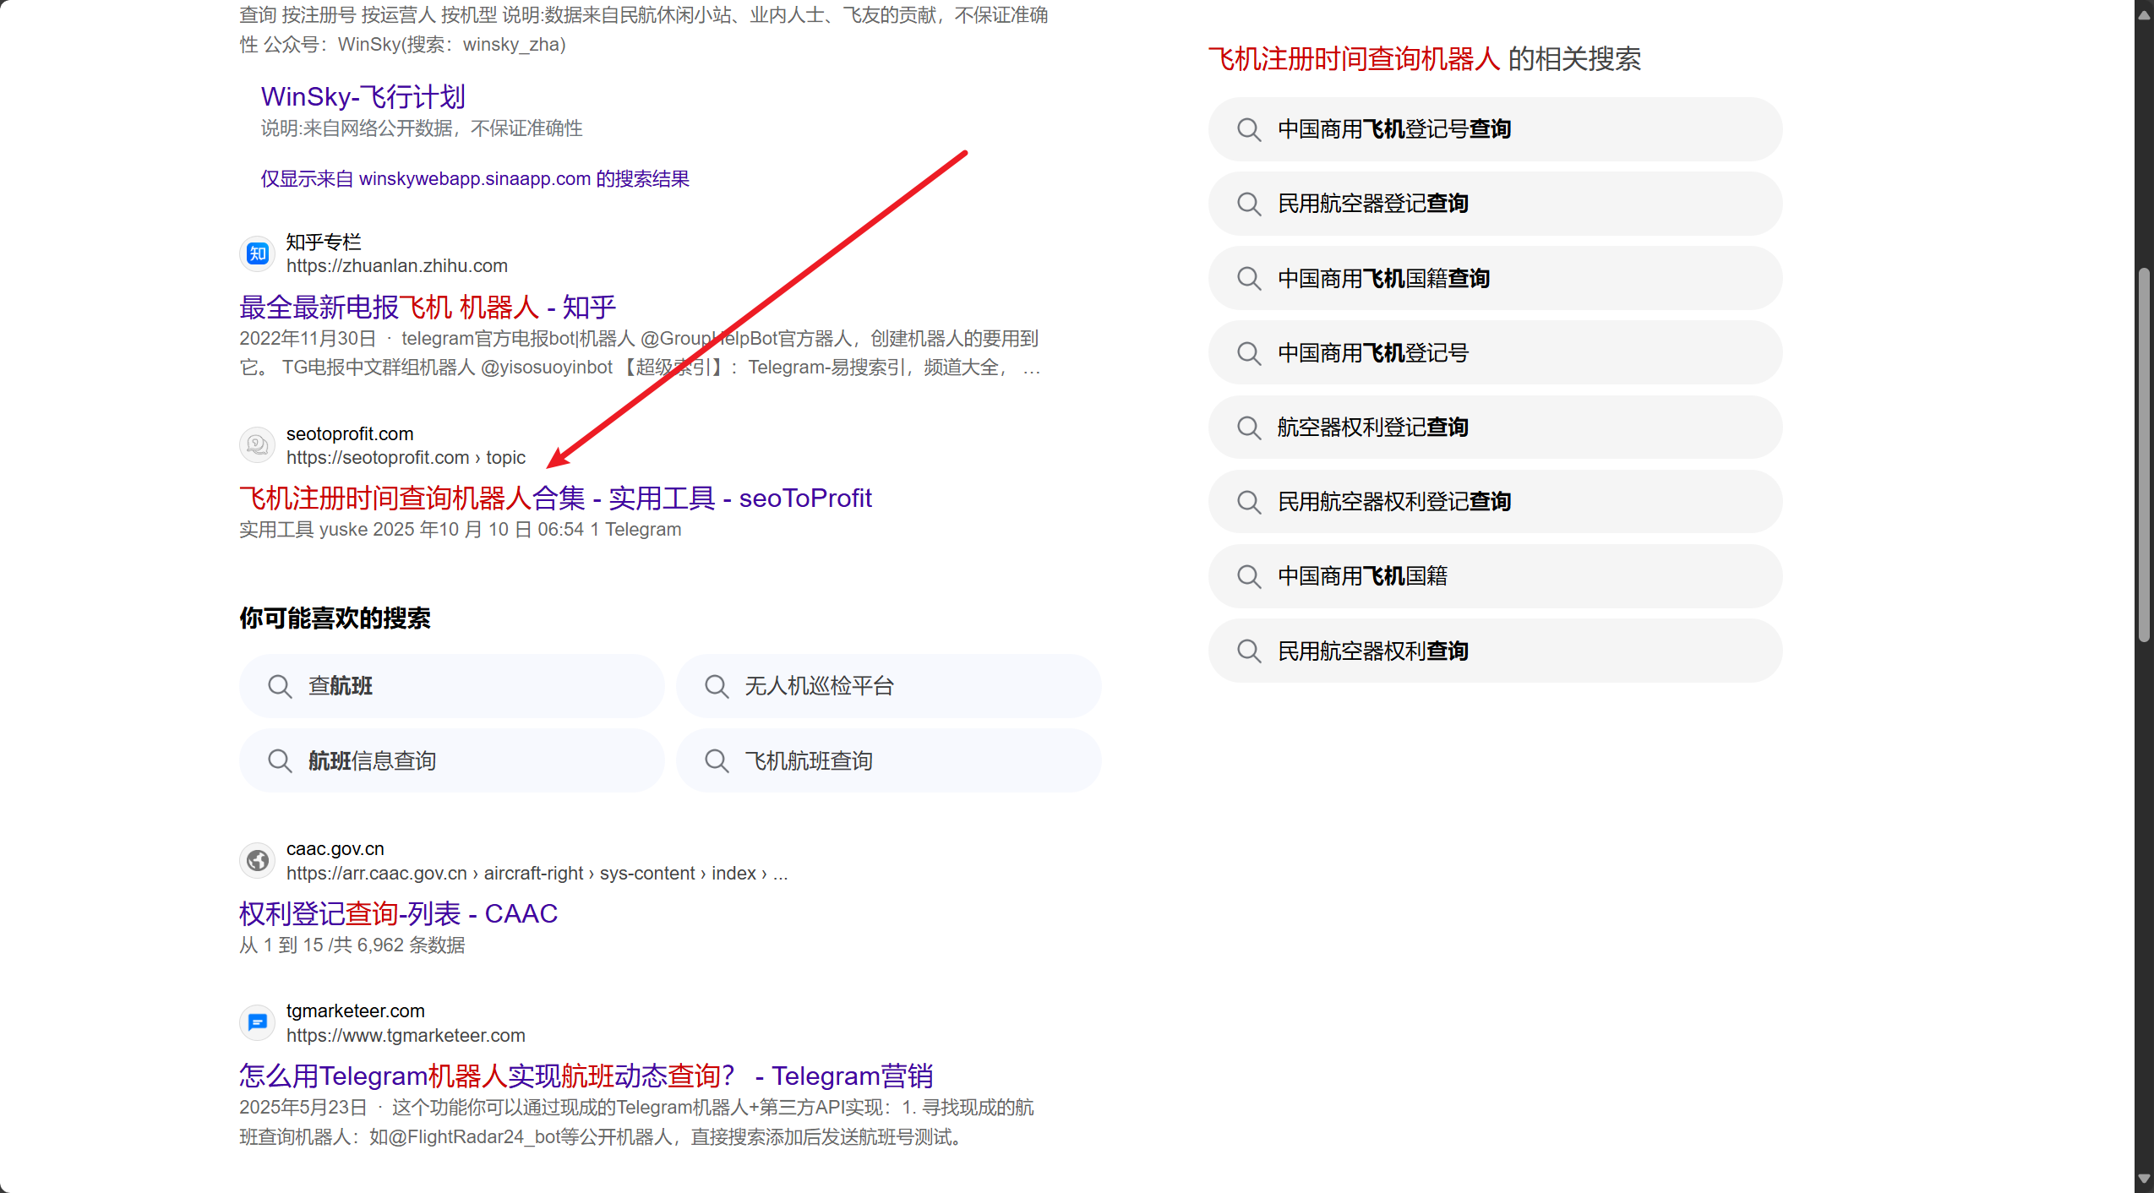Viewport: 2154px width, 1193px height.
Task: Open the Telegram机器人航班动态查询 article link
Action: pyautogui.click(x=586, y=1076)
